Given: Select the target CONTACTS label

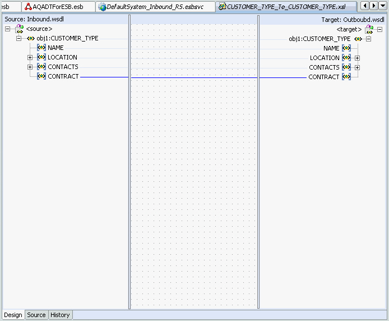Looking at the screenshot, I should pos(324,67).
